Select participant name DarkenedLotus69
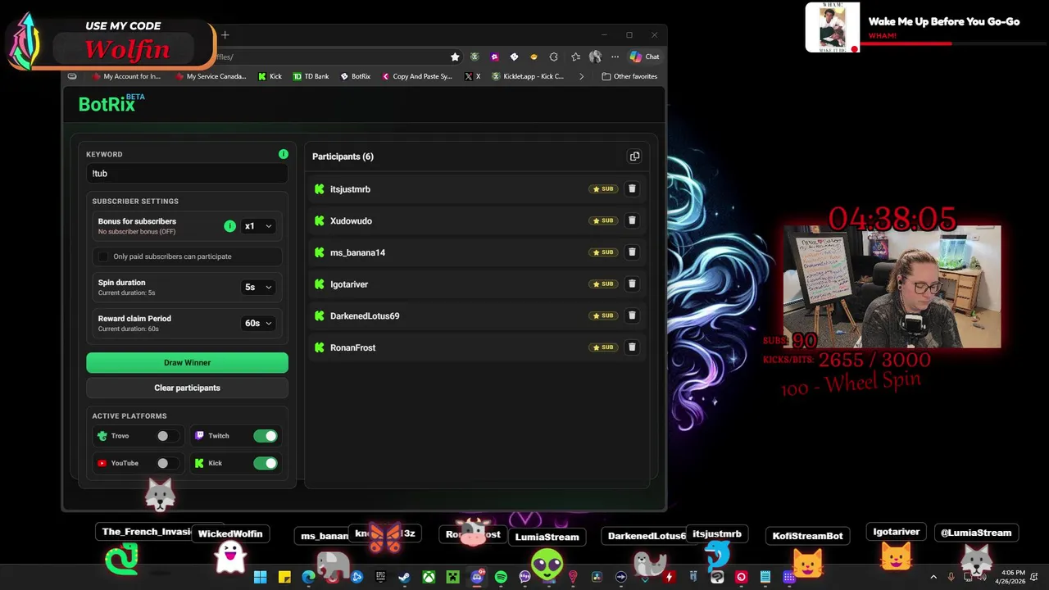Viewport: 1049px width, 590px height. click(365, 316)
